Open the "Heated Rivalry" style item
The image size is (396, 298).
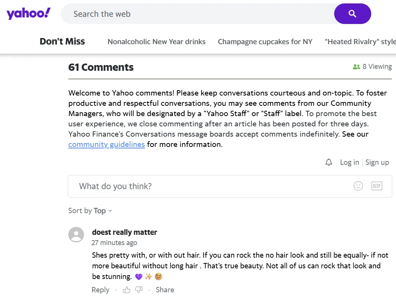pyautogui.click(x=360, y=42)
